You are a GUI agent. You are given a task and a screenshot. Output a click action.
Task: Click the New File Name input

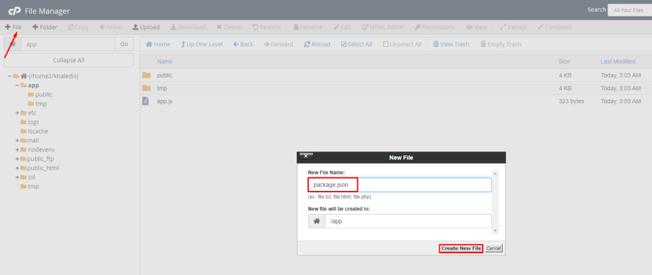399,185
